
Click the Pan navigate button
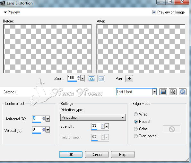(x=129, y=79)
